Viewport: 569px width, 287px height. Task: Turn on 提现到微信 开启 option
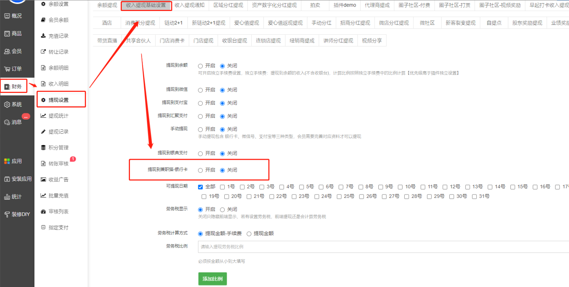click(x=200, y=90)
